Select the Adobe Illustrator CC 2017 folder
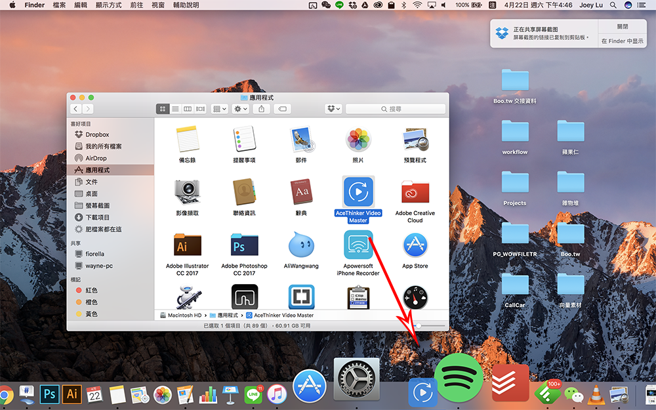 (x=188, y=245)
